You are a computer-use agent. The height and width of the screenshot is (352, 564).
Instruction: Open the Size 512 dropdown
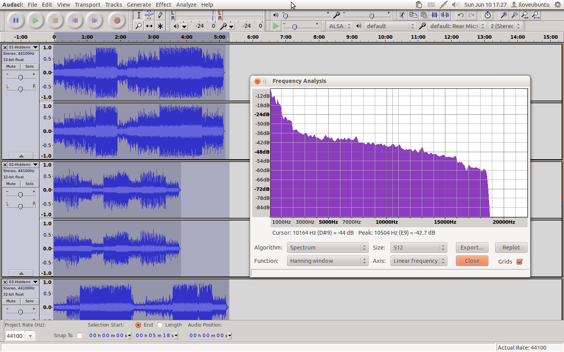point(419,248)
